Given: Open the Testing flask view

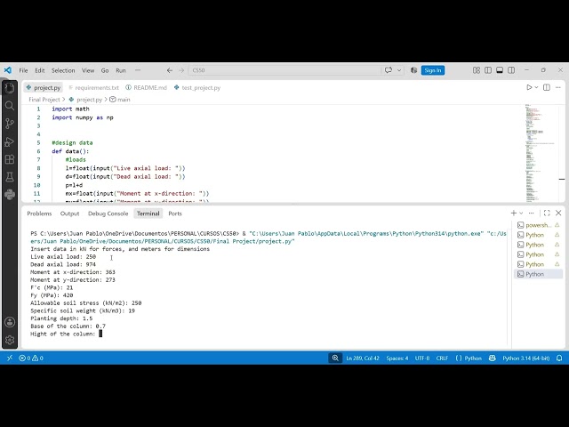Looking at the screenshot, I should point(10,177).
